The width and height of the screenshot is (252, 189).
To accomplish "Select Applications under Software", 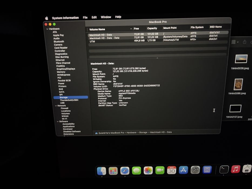I will 69,126.
